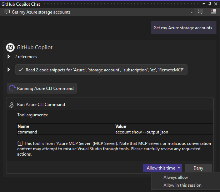
Task: Click the chat bubble icon beside thread title
Action: click(x=7, y=12)
